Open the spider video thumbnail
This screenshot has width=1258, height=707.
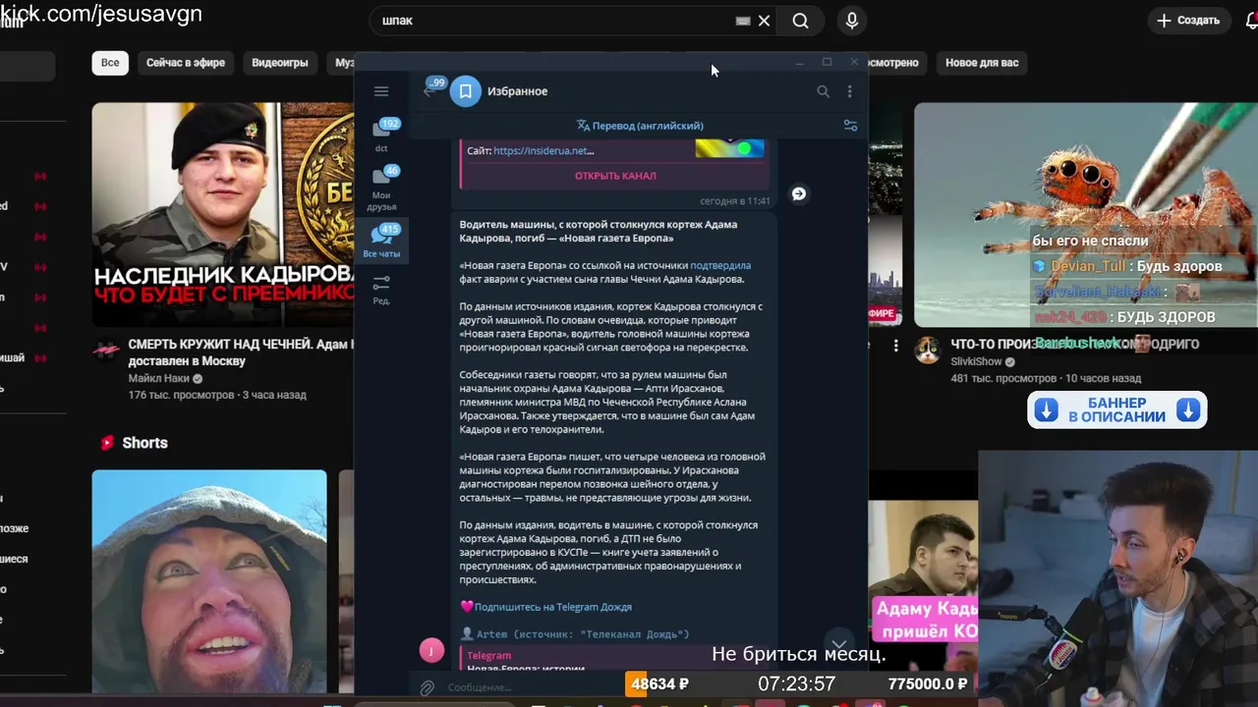point(1086,215)
